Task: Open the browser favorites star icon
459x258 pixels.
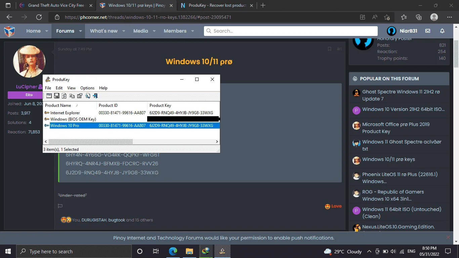Action: (x=404, y=17)
